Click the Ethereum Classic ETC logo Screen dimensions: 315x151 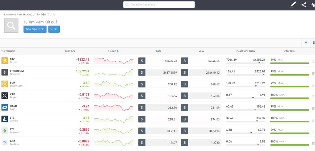(x=5, y=131)
